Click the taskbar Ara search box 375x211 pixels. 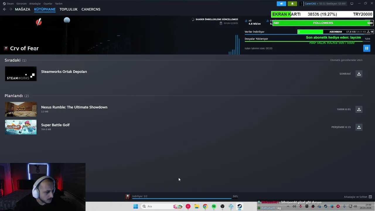(x=162, y=206)
